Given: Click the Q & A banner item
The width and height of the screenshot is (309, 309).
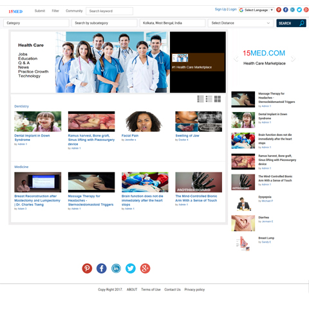Looking at the screenshot, I should click(24, 63).
